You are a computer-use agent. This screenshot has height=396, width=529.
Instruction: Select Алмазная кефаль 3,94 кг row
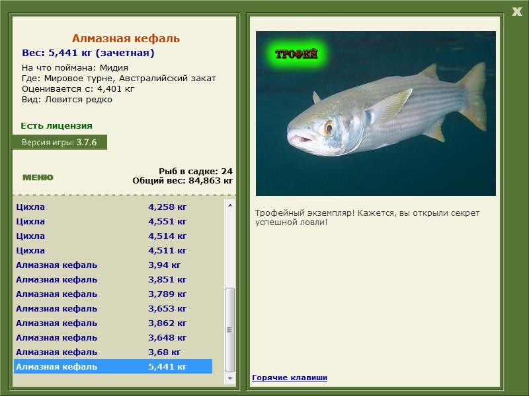pos(113,265)
